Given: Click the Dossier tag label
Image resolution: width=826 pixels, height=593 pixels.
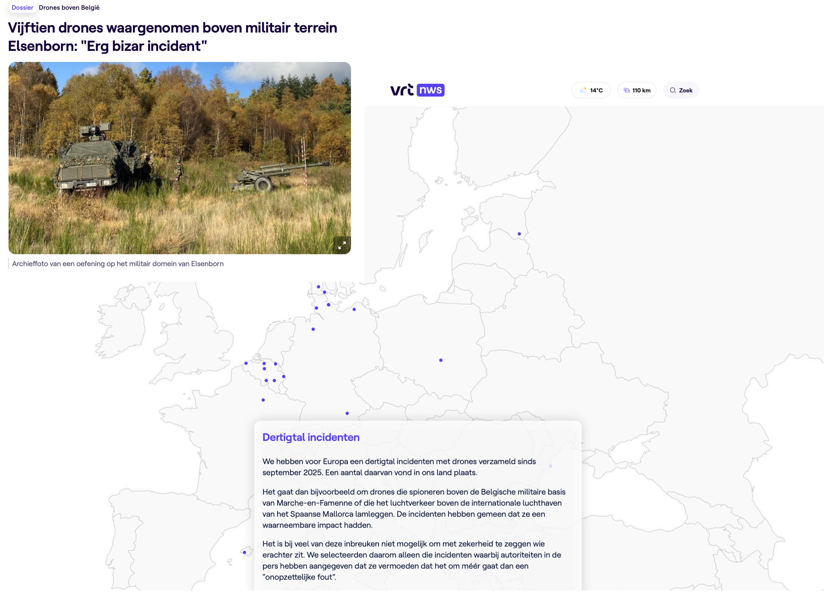Looking at the screenshot, I should click(x=22, y=8).
